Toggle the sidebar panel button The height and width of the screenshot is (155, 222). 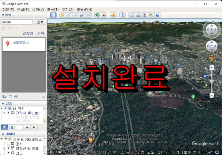tap(53, 15)
